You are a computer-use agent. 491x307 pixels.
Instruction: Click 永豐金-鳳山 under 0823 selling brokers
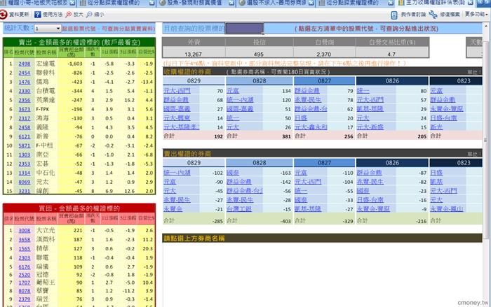click(x=447, y=208)
